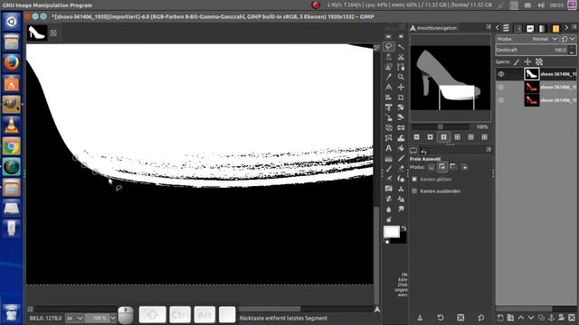The height and width of the screenshot is (325, 579).
Task: Open the px unit dropdown
Action: (x=74, y=318)
